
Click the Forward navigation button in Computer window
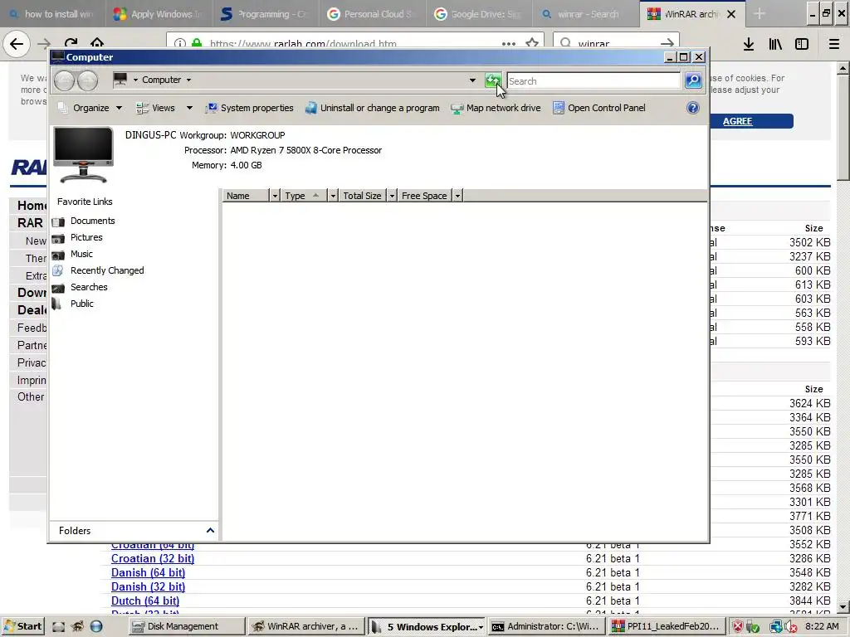click(87, 80)
